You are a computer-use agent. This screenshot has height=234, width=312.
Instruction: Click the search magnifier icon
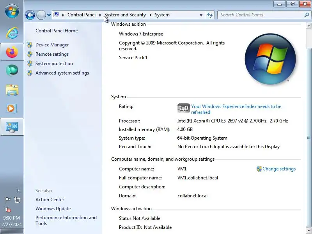click(307, 15)
